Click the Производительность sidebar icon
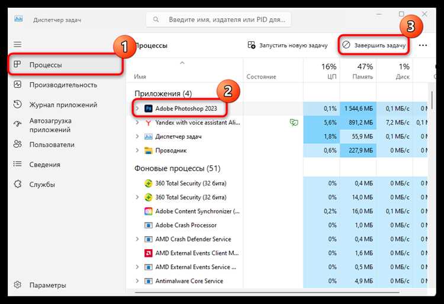This screenshot has height=304, width=444. (18, 84)
